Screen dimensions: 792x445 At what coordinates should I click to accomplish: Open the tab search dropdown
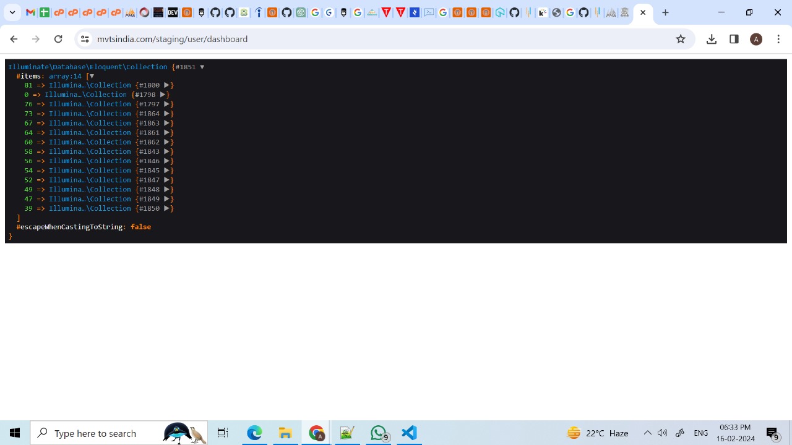tap(12, 12)
